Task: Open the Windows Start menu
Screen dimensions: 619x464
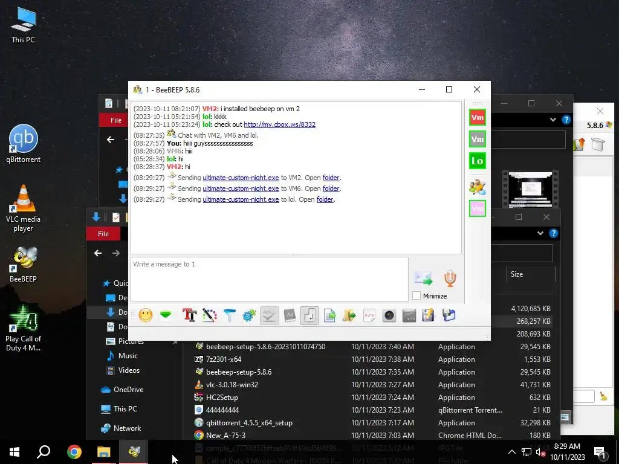Action: (15, 452)
